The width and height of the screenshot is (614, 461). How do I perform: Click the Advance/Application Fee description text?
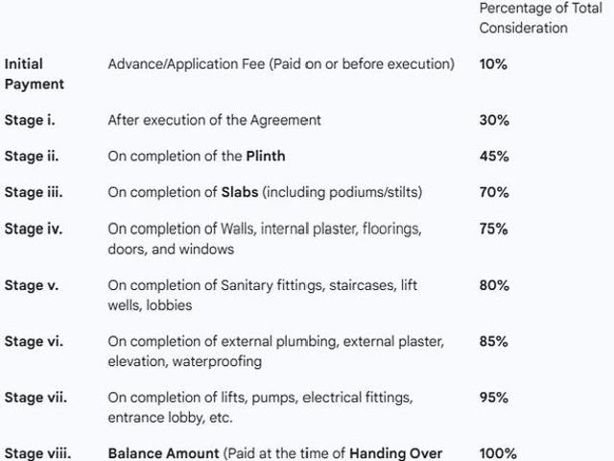click(x=281, y=64)
